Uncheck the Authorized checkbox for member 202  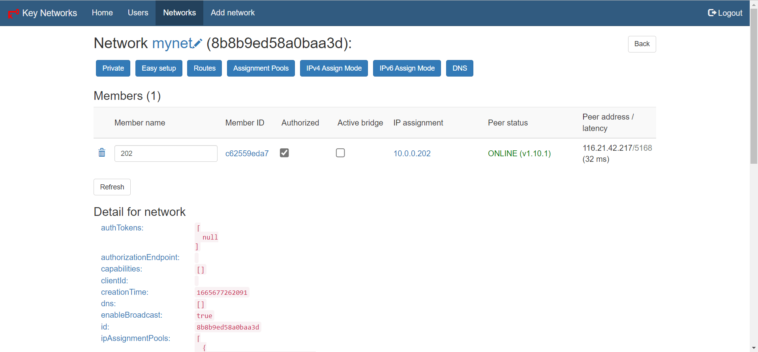coord(284,153)
